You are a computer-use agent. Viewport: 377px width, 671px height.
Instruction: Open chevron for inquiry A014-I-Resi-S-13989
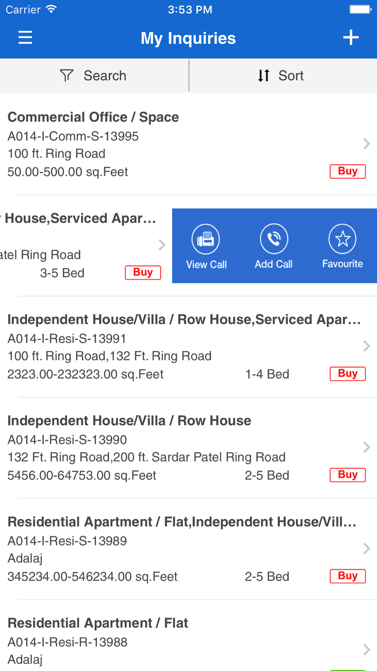tap(366, 548)
